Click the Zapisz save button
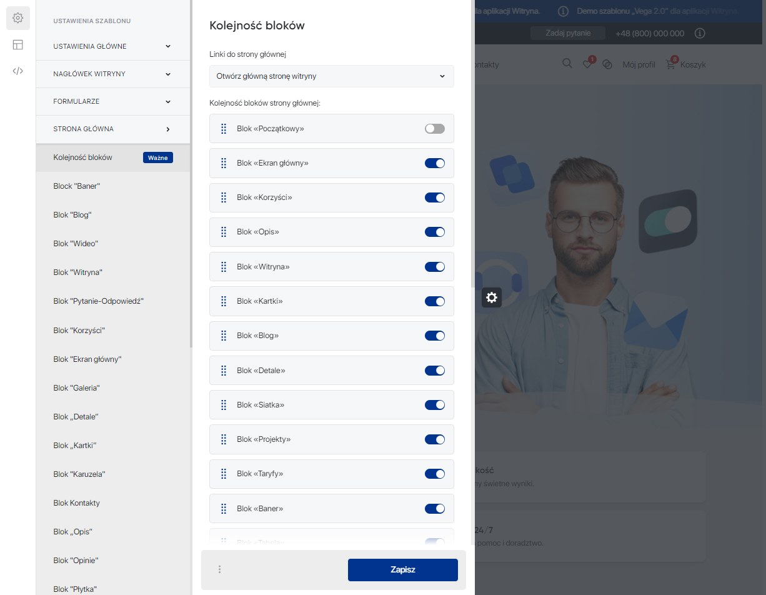Screen dimensions: 766x595 [x=402, y=570]
